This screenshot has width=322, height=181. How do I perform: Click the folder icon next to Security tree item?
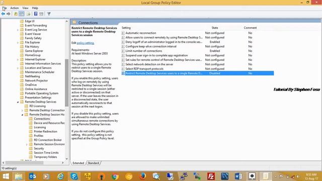point(31,148)
